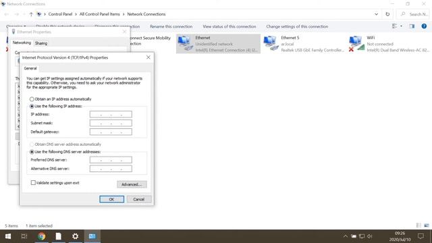
Task: Open the taskbar clock and date
Action: click(x=400, y=236)
